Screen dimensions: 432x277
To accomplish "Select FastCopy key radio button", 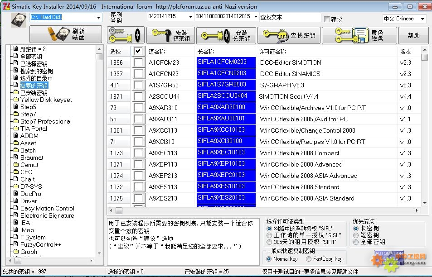I will [309, 259].
